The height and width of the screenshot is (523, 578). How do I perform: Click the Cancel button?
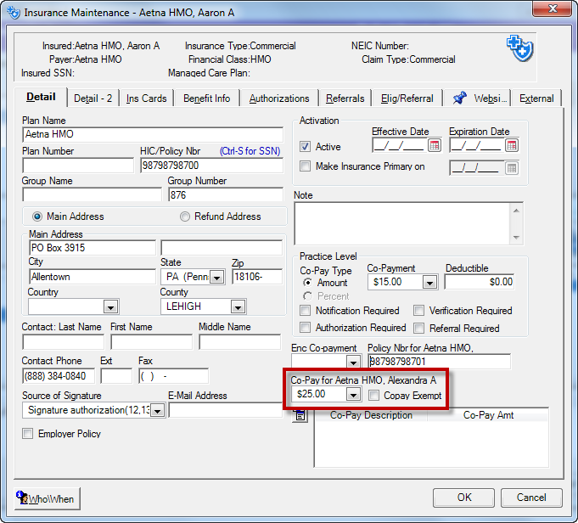click(531, 498)
